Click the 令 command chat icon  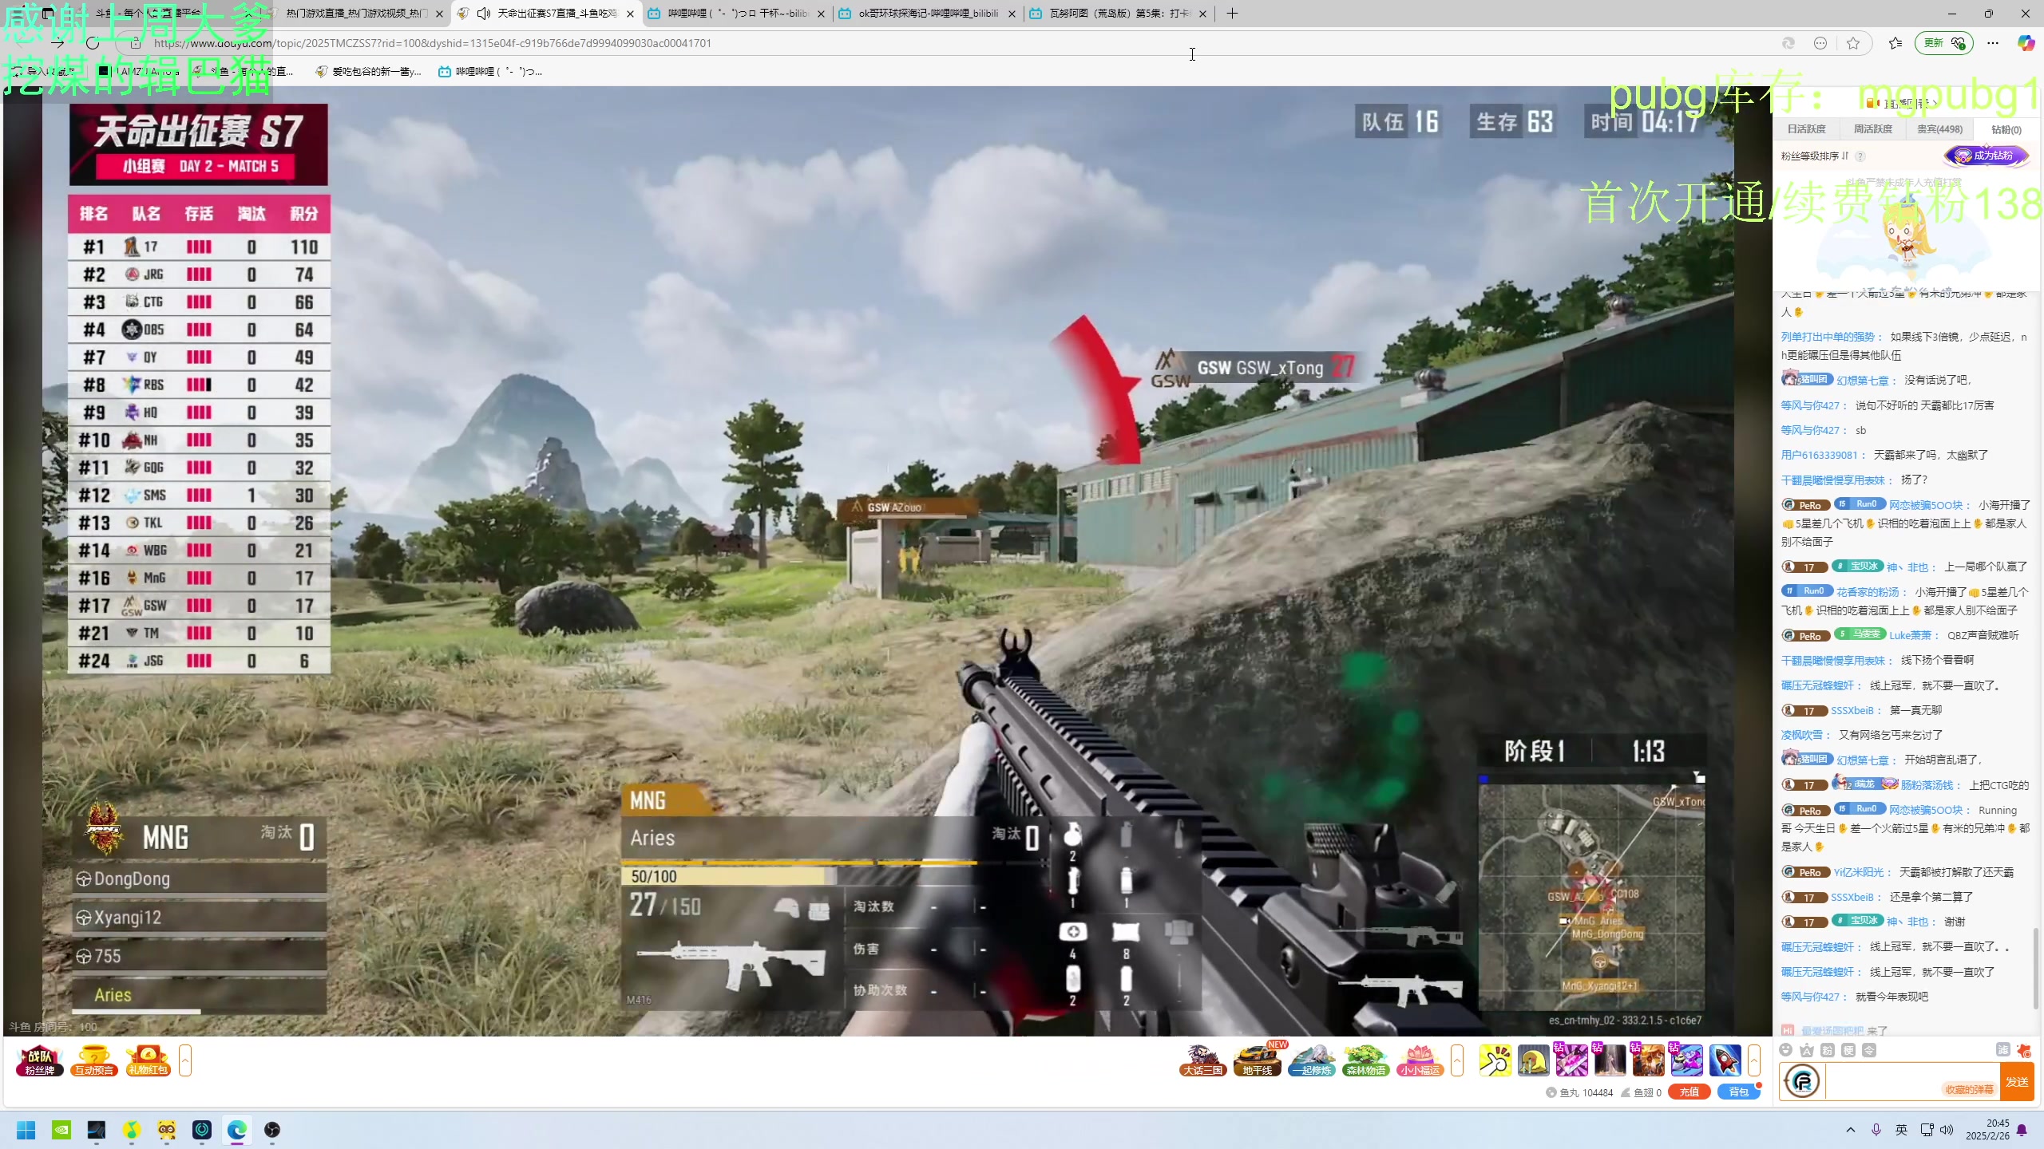click(x=1869, y=1050)
